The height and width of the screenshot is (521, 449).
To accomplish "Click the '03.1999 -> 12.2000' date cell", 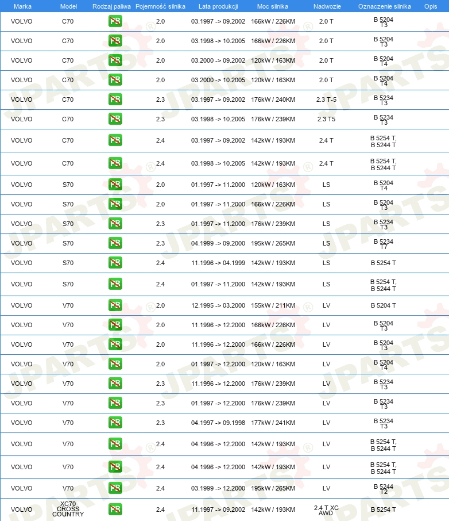I will pos(218,488).
